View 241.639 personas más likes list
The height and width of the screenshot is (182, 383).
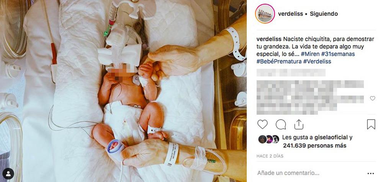tap(314, 146)
